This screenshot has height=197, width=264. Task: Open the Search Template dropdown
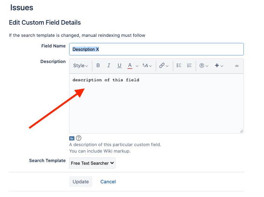[x=92, y=163]
